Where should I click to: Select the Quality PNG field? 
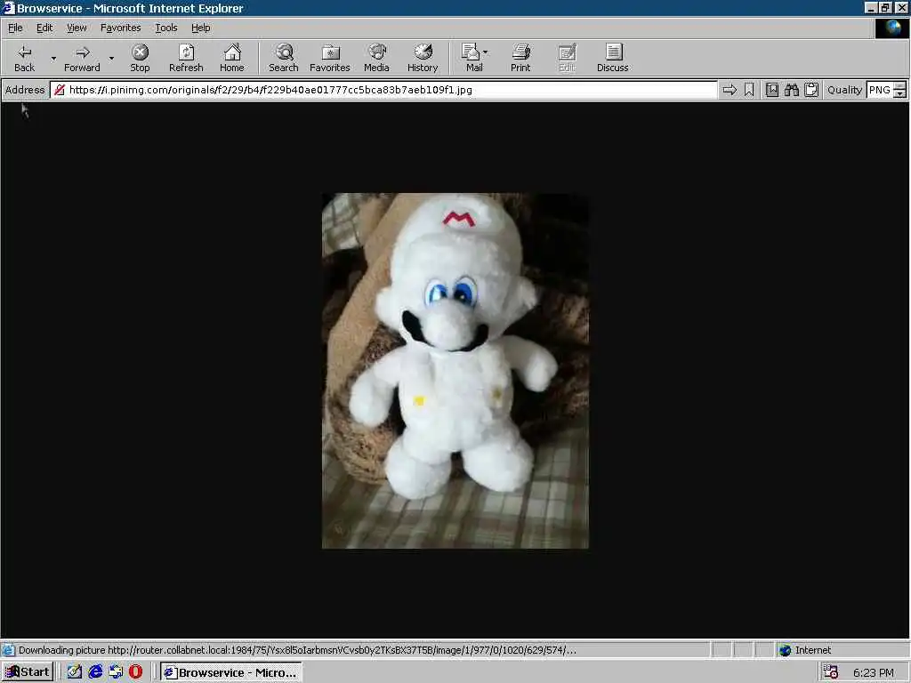point(880,90)
